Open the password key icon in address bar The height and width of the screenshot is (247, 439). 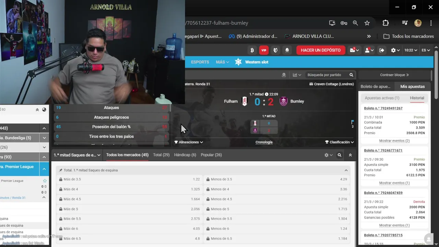344,23
